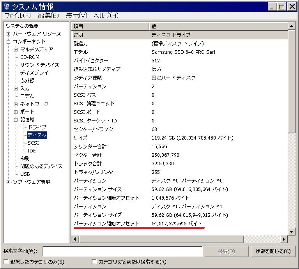
Task: Select the 読み込まれたメディア row
Action: point(180,69)
